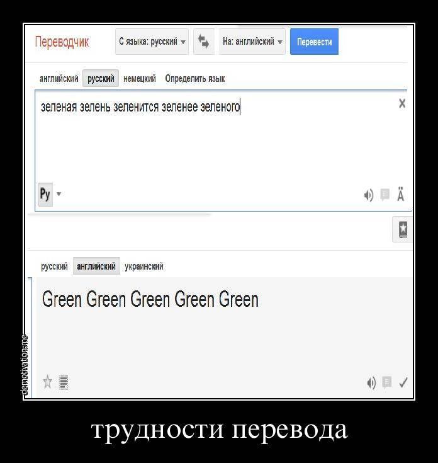Swap source and target languages icon
438x463 pixels.
(203, 42)
